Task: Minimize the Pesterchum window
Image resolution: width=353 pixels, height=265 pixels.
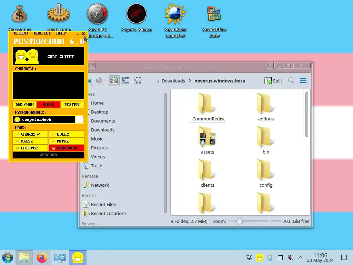Action: coord(78,34)
